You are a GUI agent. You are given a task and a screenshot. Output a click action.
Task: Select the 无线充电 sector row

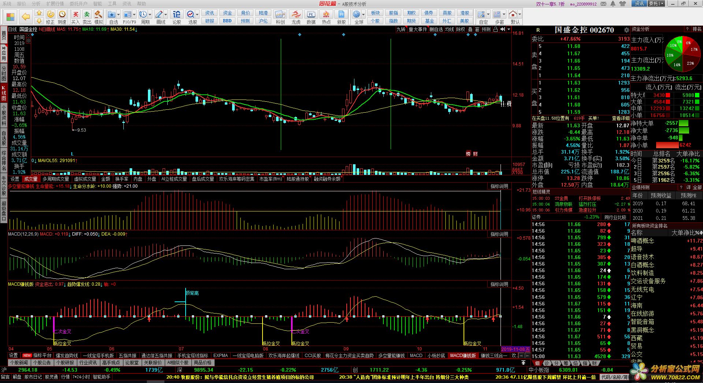tap(666, 289)
